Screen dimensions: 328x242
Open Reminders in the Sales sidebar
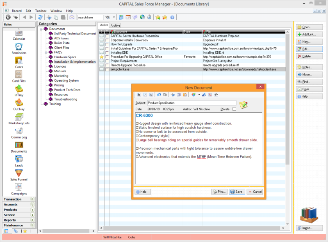click(x=19, y=48)
